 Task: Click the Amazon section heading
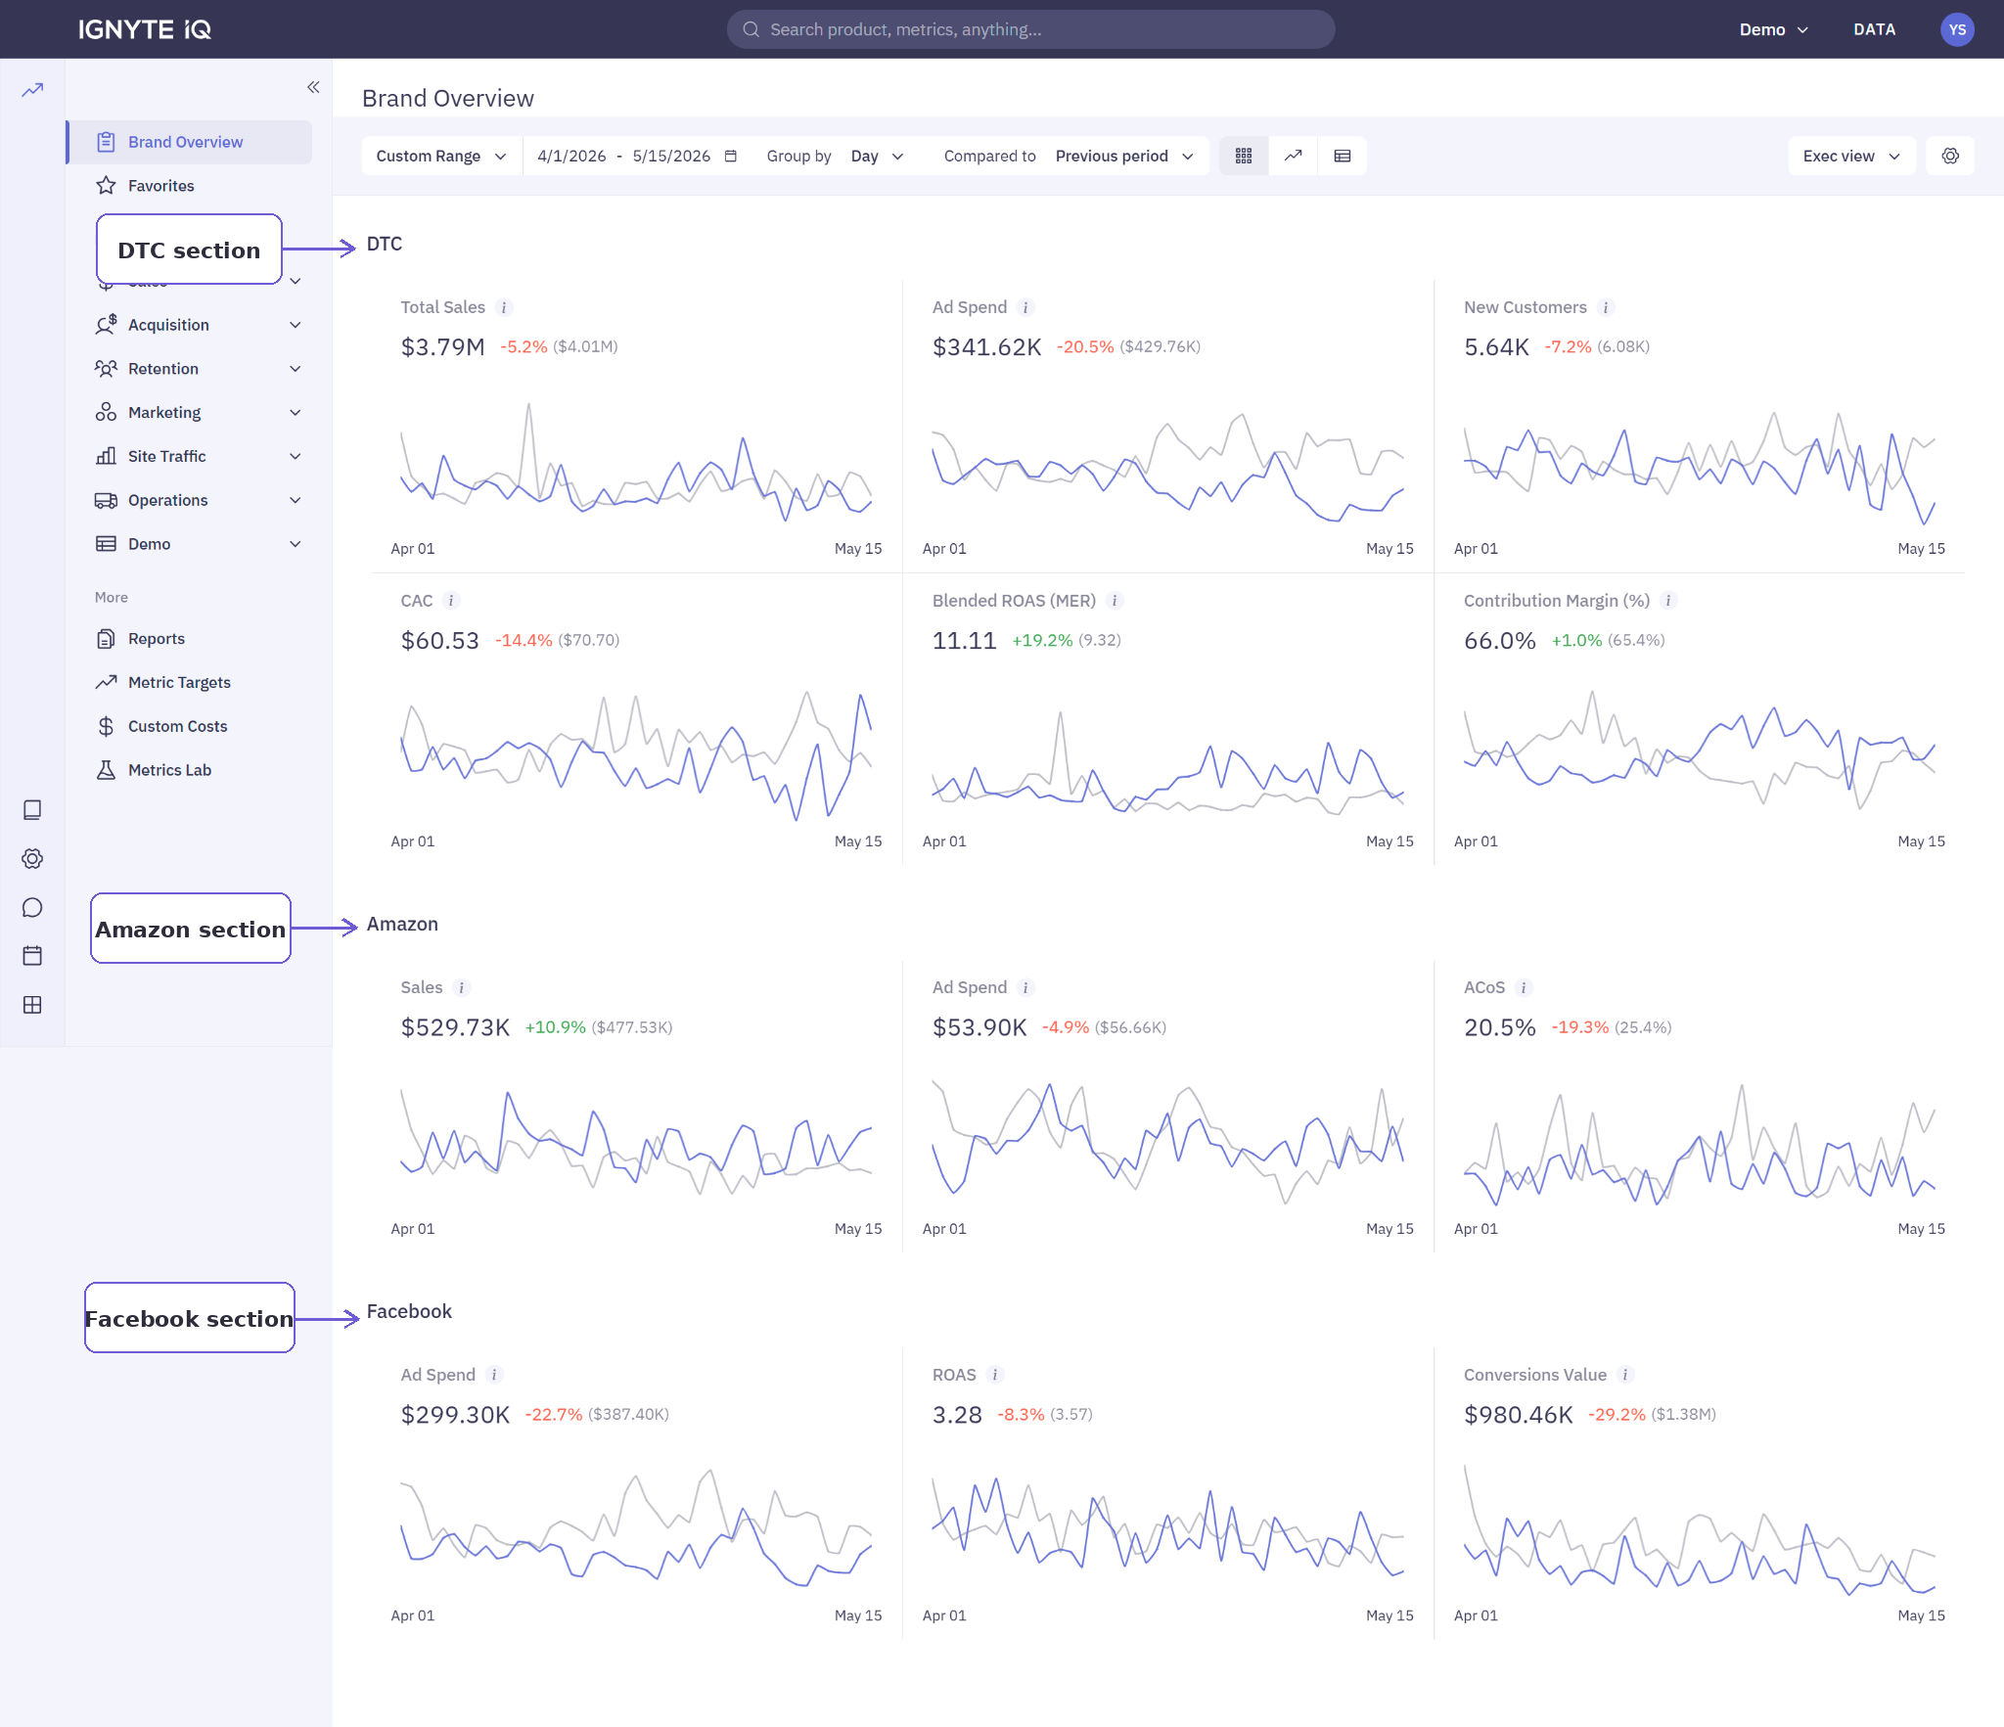(402, 924)
